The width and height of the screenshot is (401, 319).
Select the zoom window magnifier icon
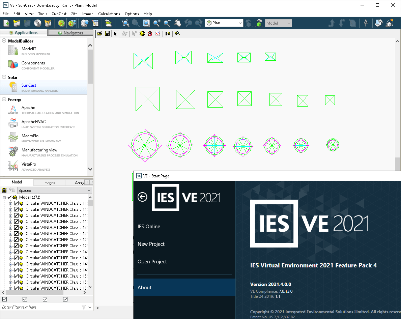[146, 23]
